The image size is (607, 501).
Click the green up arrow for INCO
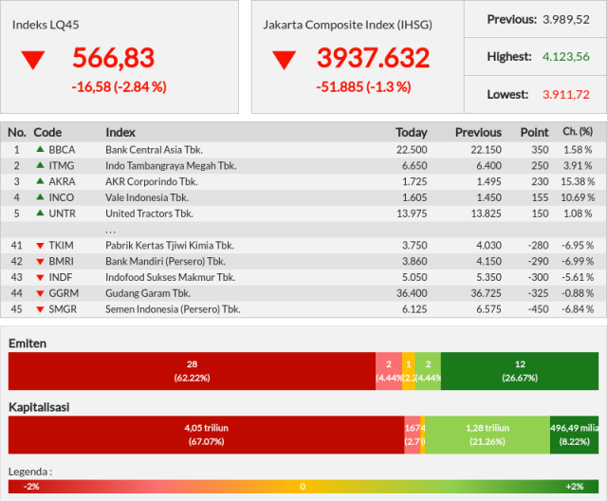pyautogui.click(x=40, y=196)
